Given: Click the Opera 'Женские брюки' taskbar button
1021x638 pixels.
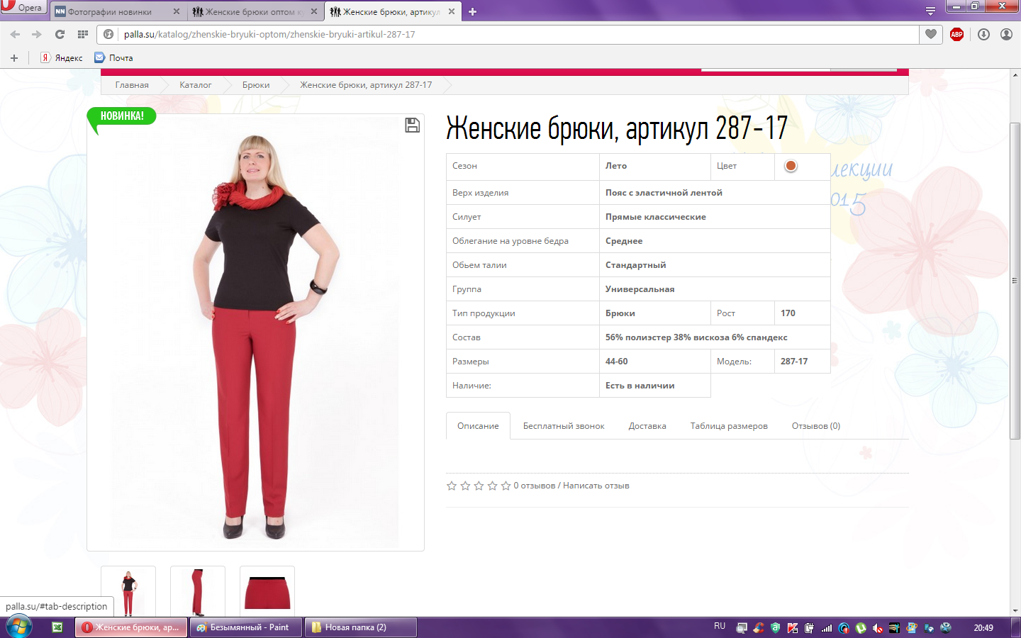Looking at the screenshot, I should point(132,627).
